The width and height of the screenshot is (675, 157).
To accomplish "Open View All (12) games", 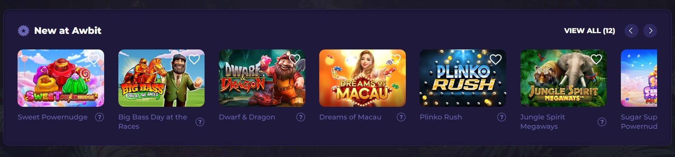I will coord(590,31).
